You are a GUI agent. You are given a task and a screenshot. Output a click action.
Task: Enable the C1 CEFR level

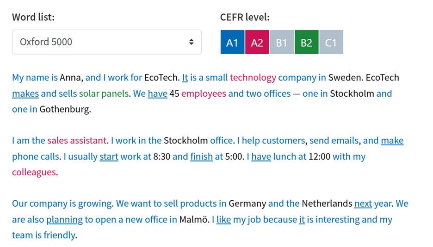[331, 43]
